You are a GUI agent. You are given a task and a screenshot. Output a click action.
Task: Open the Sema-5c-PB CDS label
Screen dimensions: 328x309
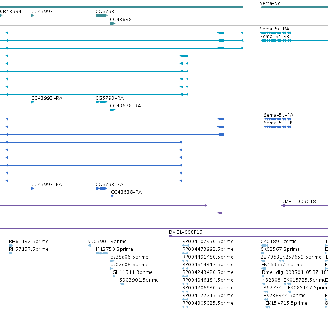point(278,123)
